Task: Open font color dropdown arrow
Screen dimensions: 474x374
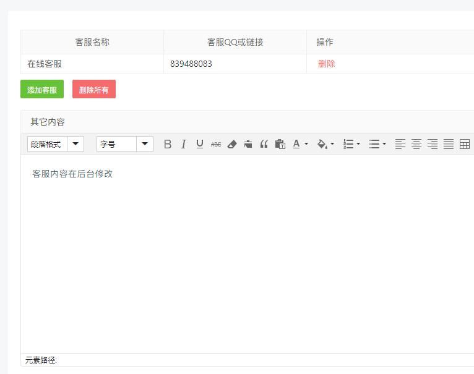Action: 306,144
